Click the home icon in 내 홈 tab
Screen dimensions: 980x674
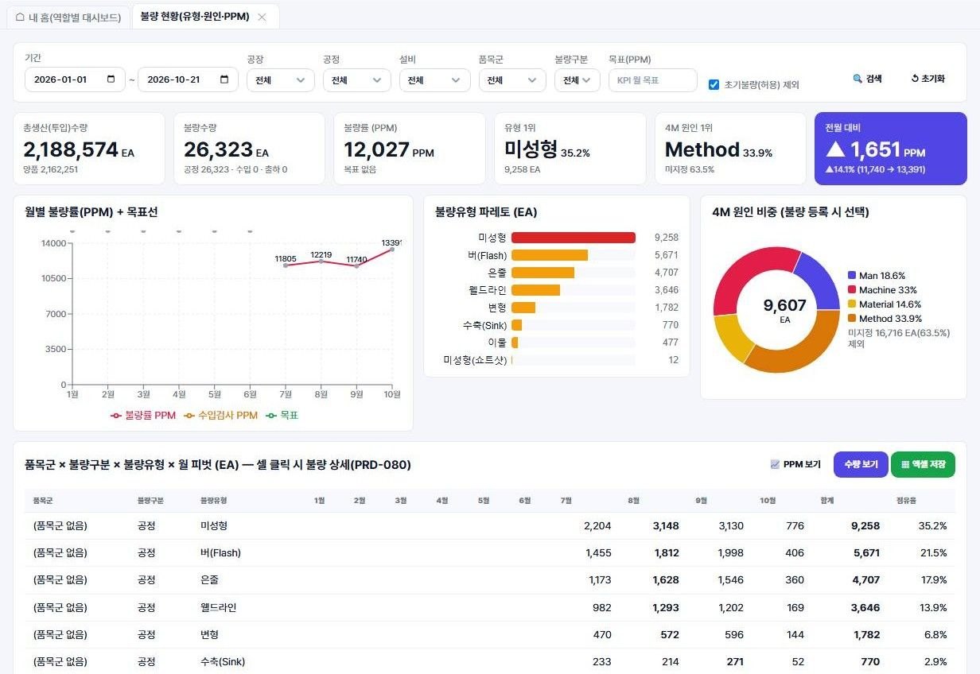[x=20, y=17]
